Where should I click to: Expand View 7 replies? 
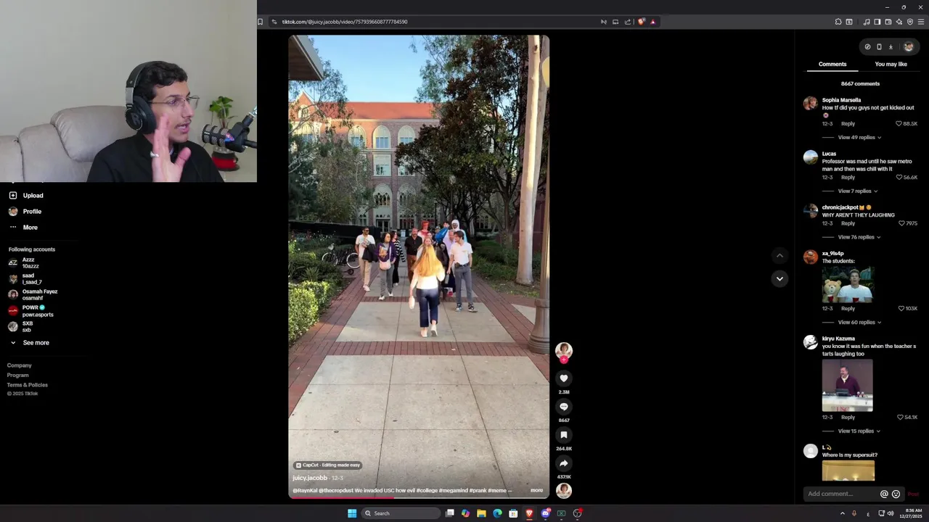[858, 191]
